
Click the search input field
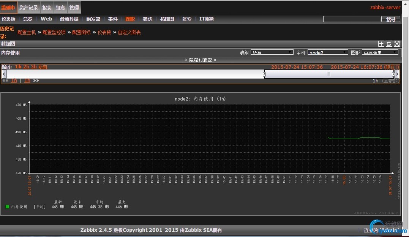(351, 19)
